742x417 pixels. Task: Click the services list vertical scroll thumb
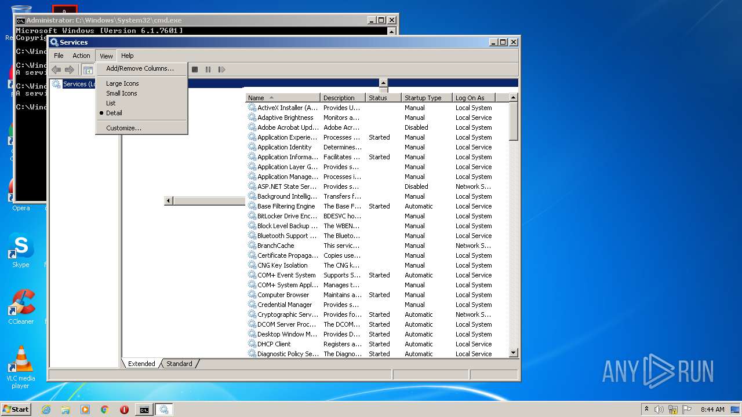tap(513, 122)
